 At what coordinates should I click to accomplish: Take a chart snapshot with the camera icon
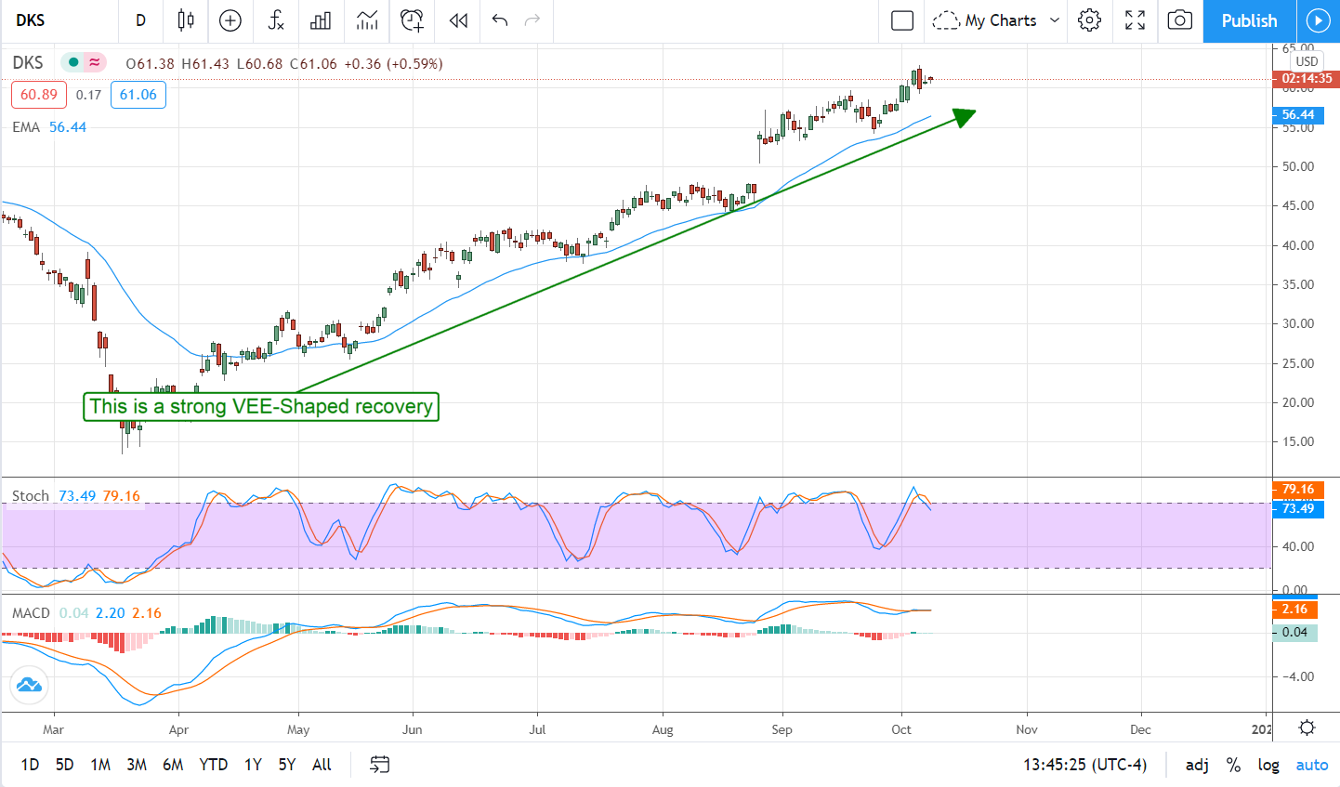[1179, 20]
